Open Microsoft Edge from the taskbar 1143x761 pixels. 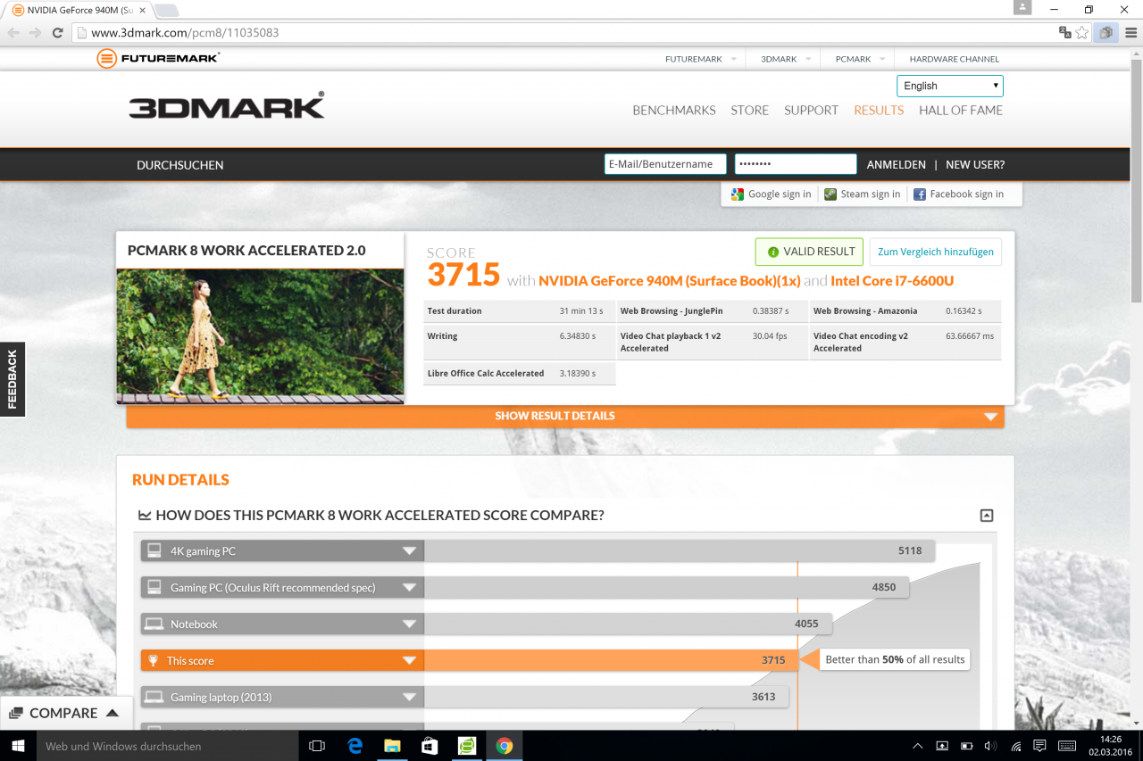355,746
